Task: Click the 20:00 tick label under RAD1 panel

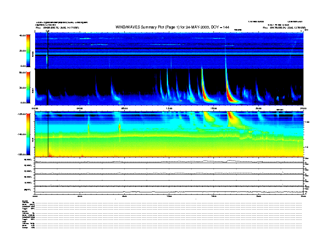Action: point(258,108)
